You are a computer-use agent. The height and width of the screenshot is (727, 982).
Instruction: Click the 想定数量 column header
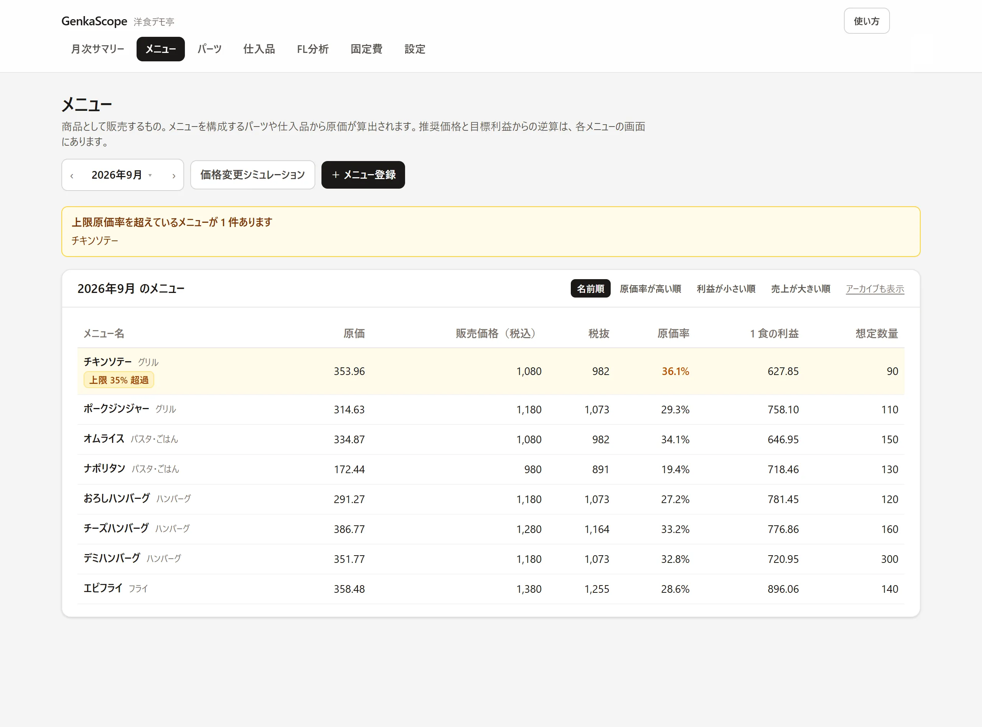tap(877, 333)
